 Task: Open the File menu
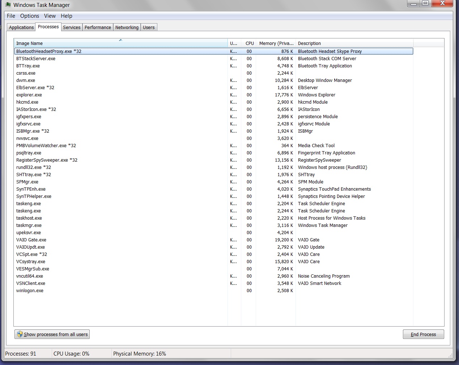11,16
